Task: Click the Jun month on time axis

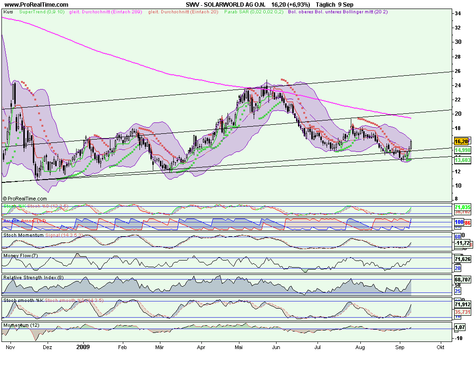Action: tap(276, 347)
